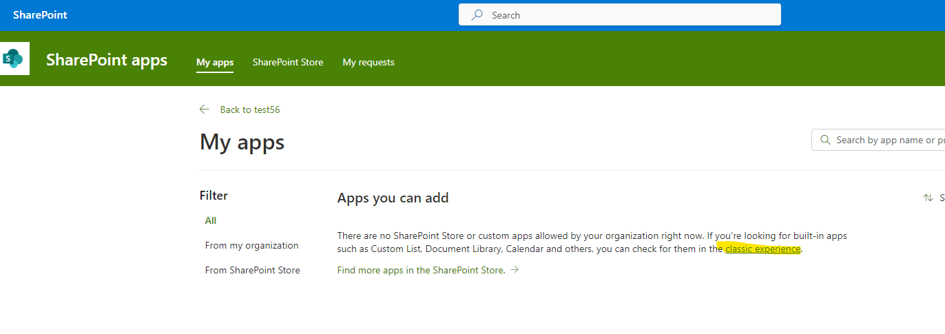The height and width of the screenshot is (334, 945).
Task: Switch to the SharePoint Store tab
Action: 288,62
